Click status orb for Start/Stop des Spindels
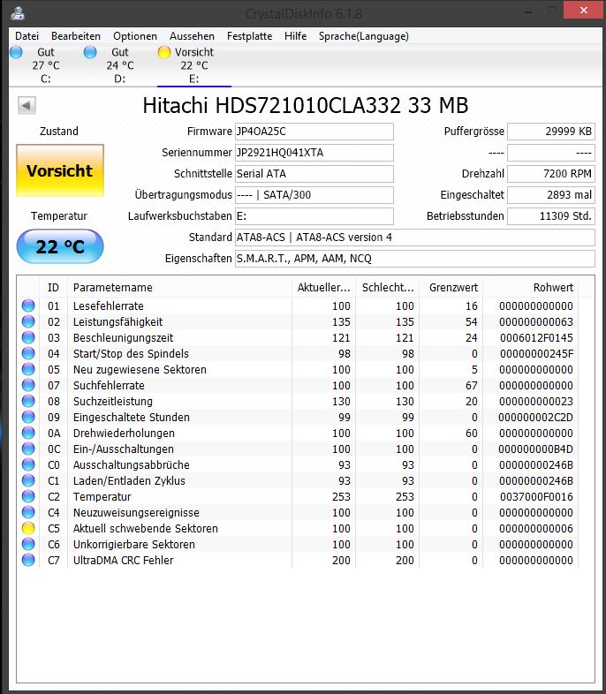The image size is (606, 694). pyautogui.click(x=28, y=354)
